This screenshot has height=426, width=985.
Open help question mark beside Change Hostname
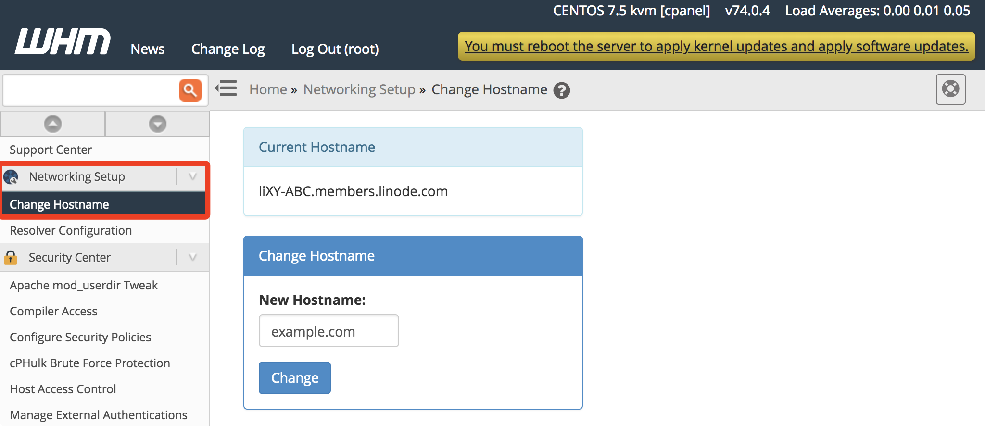point(561,90)
